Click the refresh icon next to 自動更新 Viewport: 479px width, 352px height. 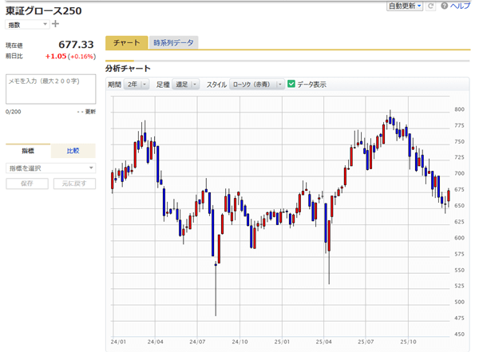[431, 6]
